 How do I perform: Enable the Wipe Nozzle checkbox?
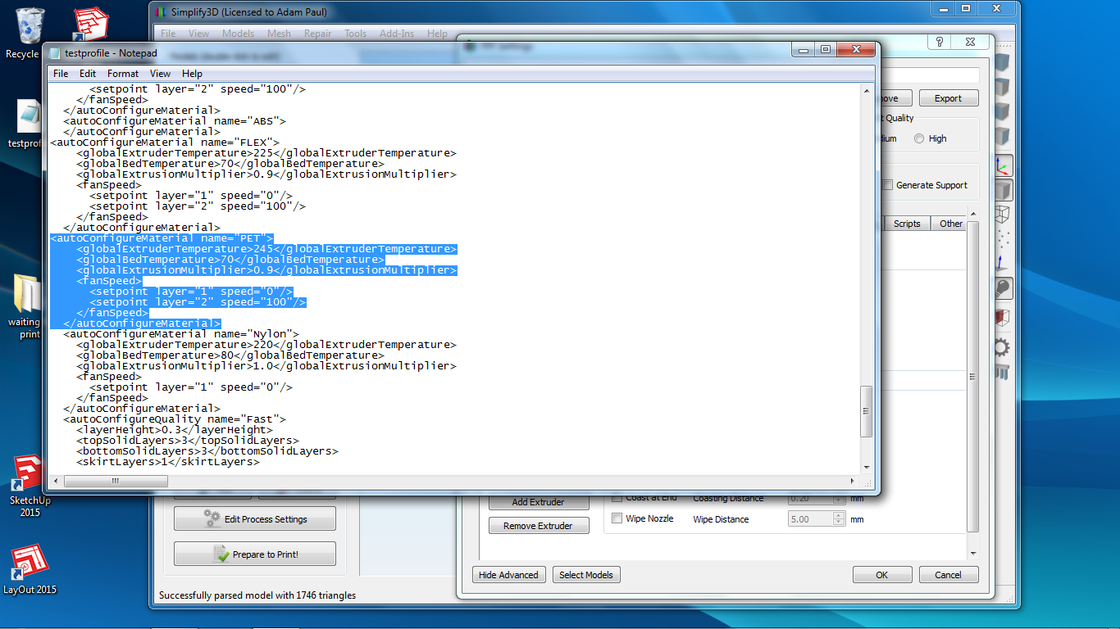(617, 518)
